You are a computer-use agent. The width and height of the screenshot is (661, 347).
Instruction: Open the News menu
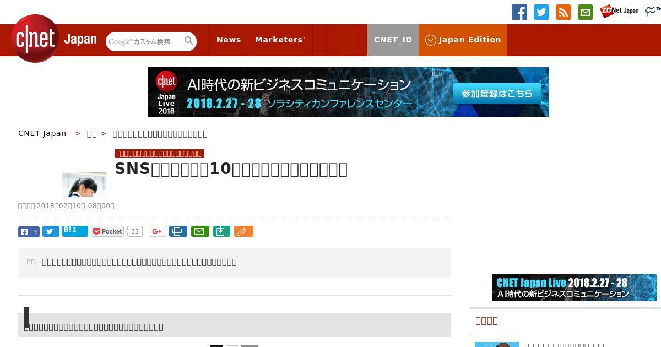pos(229,40)
